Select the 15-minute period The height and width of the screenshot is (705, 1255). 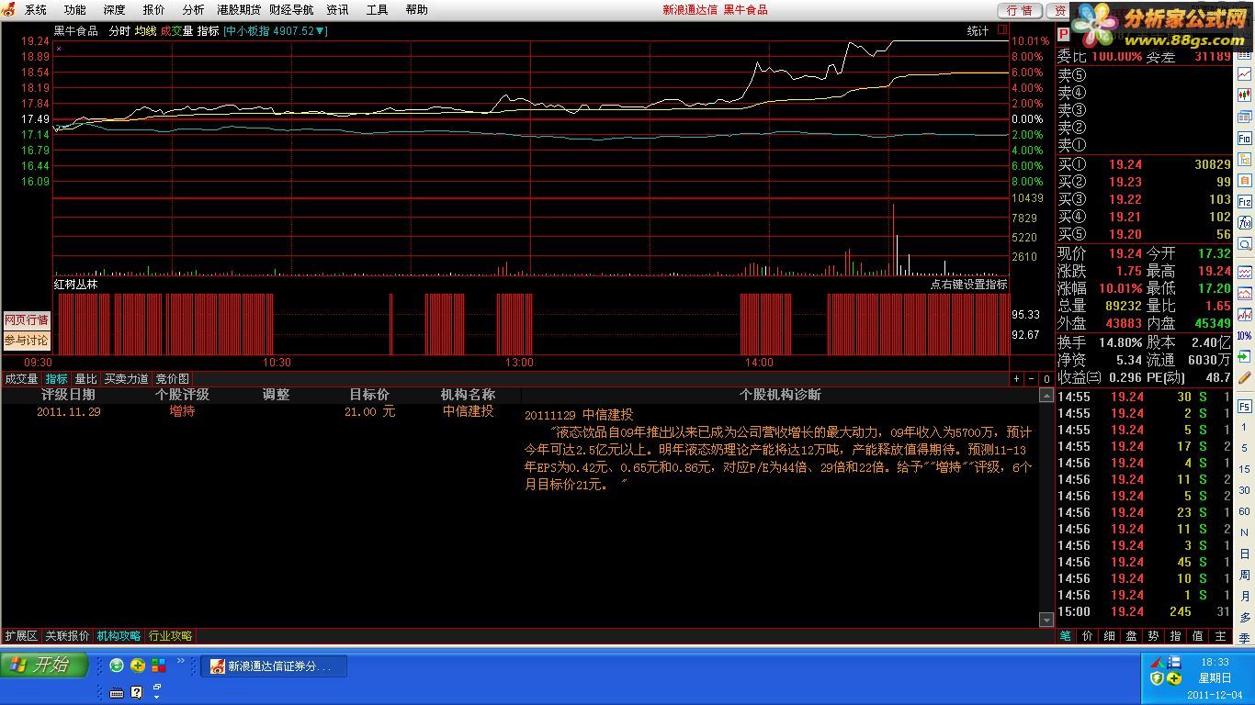coord(1245,469)
